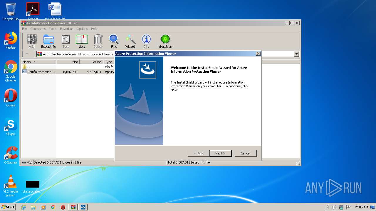Open the media player taskbar icon

click(x=43, y=207)
